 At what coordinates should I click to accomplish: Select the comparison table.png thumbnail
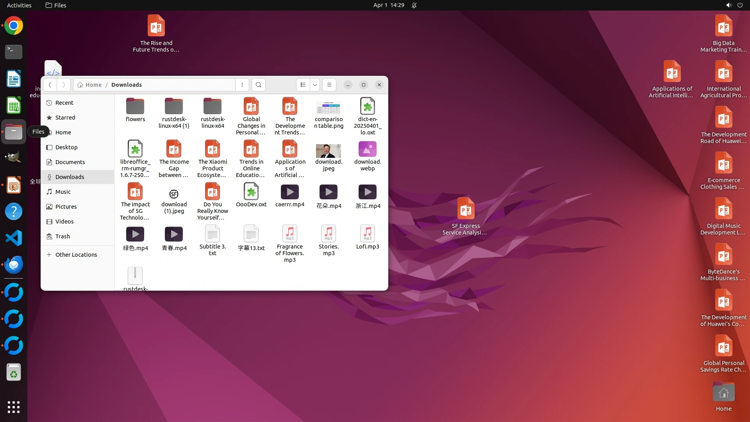[329, 108]
